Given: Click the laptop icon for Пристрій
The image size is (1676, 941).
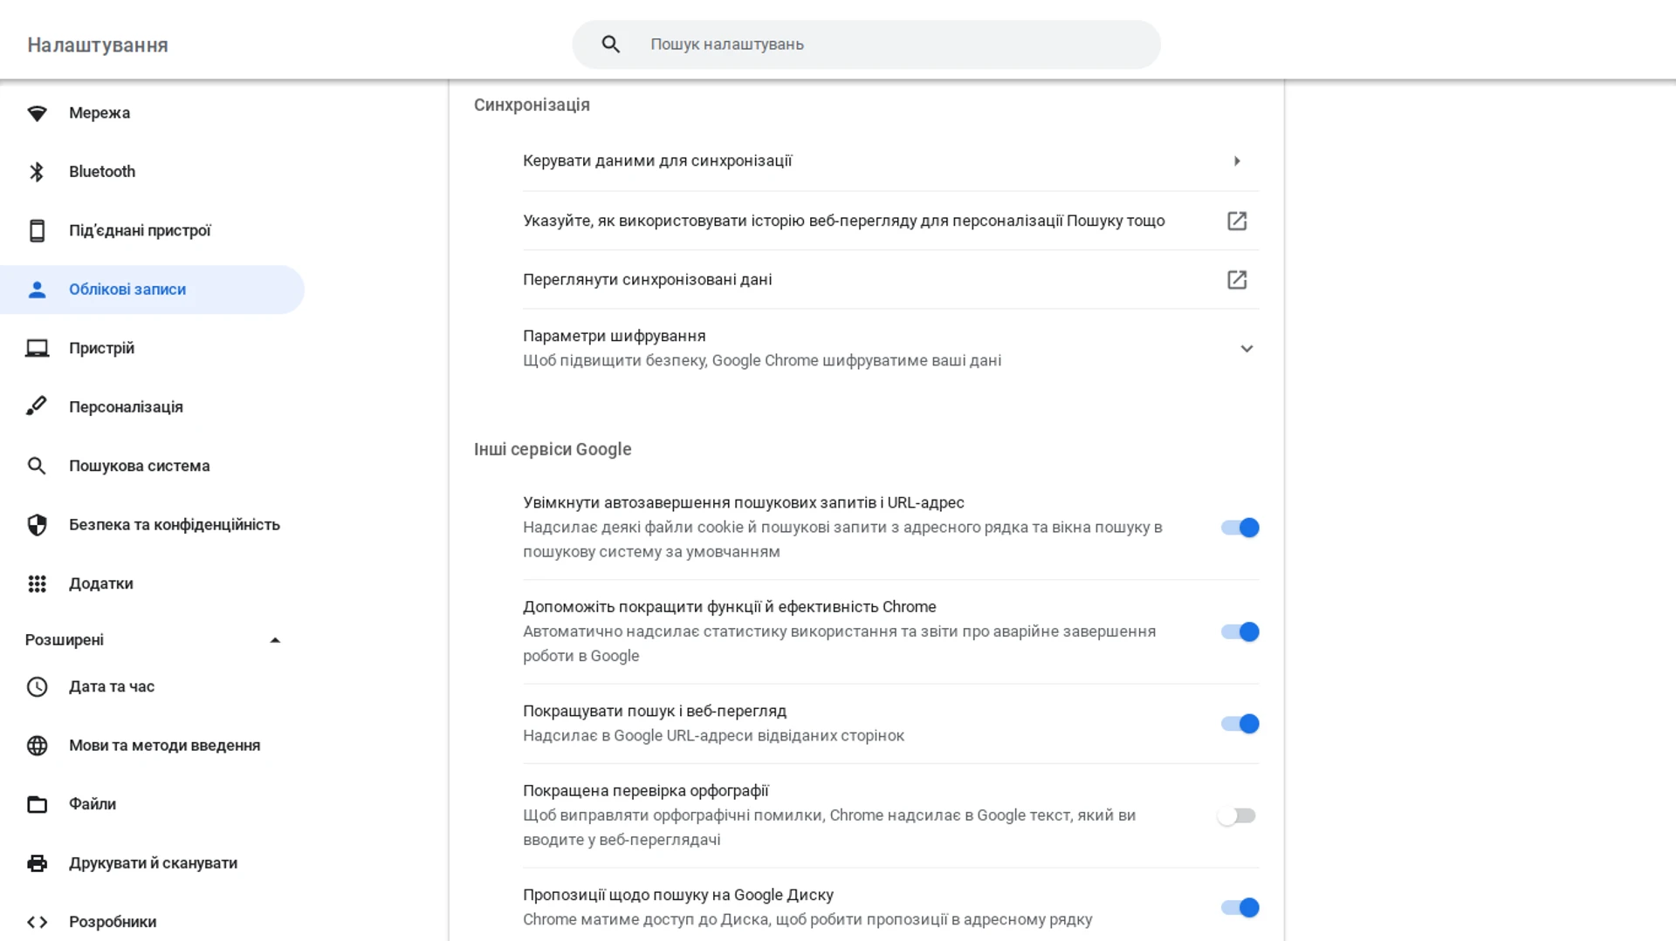Looking at the screenshot, I should tap(37, 349).
